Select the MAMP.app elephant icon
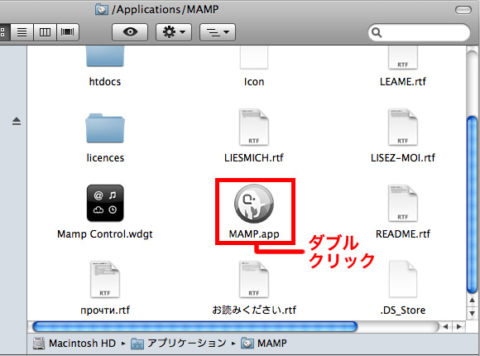 (254, 204)
